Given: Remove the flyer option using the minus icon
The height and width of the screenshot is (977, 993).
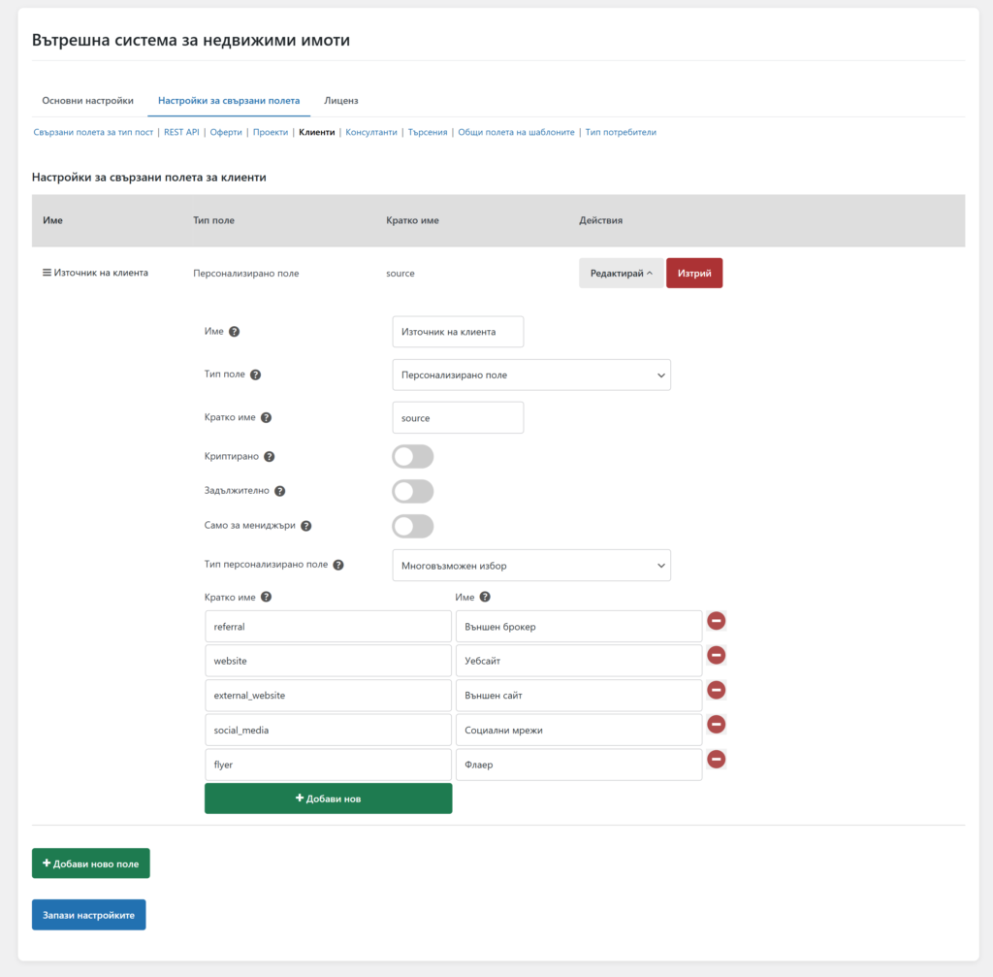Looking at the screenshot, I should pyautogui.click(x=717, y=759).
